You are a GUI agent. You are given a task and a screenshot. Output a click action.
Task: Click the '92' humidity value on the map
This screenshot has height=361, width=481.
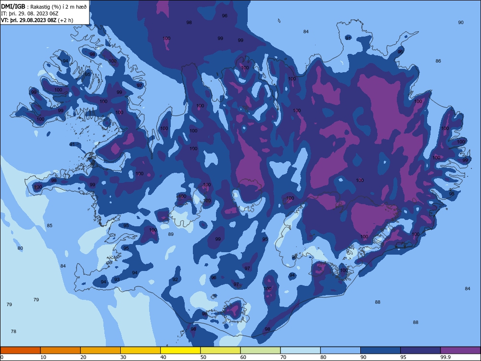point(175,280)
